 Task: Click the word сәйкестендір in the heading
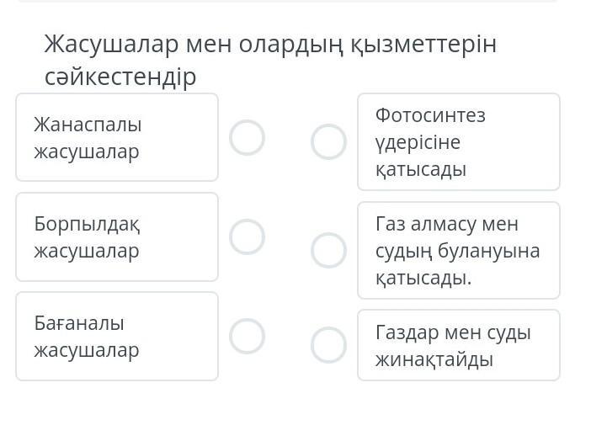click(x=120, y=77)
